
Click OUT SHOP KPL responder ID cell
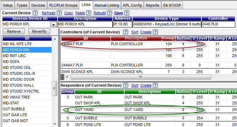tap(99, 103)
